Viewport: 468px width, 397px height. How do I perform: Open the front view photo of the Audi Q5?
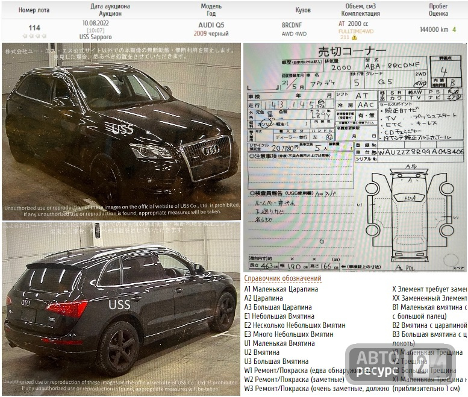pos(121,132)
